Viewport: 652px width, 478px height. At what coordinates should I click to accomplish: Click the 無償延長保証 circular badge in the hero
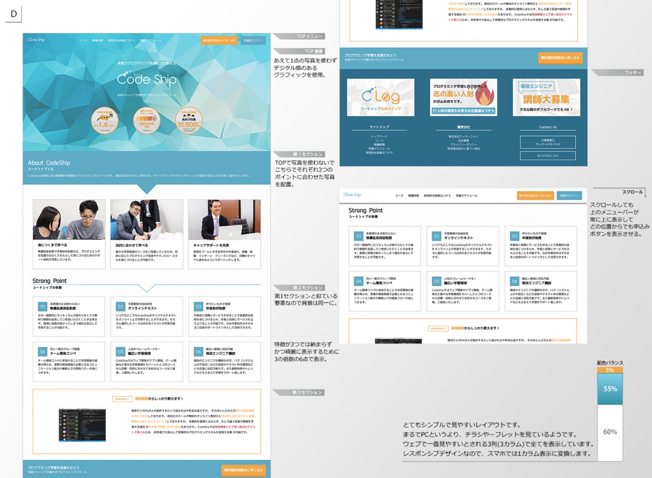[x=146, y=120]
